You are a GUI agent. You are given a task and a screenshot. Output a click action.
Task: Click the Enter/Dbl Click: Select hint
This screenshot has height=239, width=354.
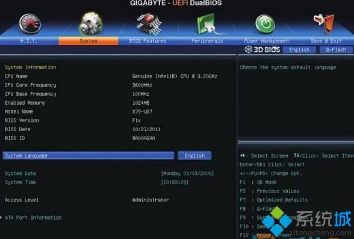click(x=272, y=164)
